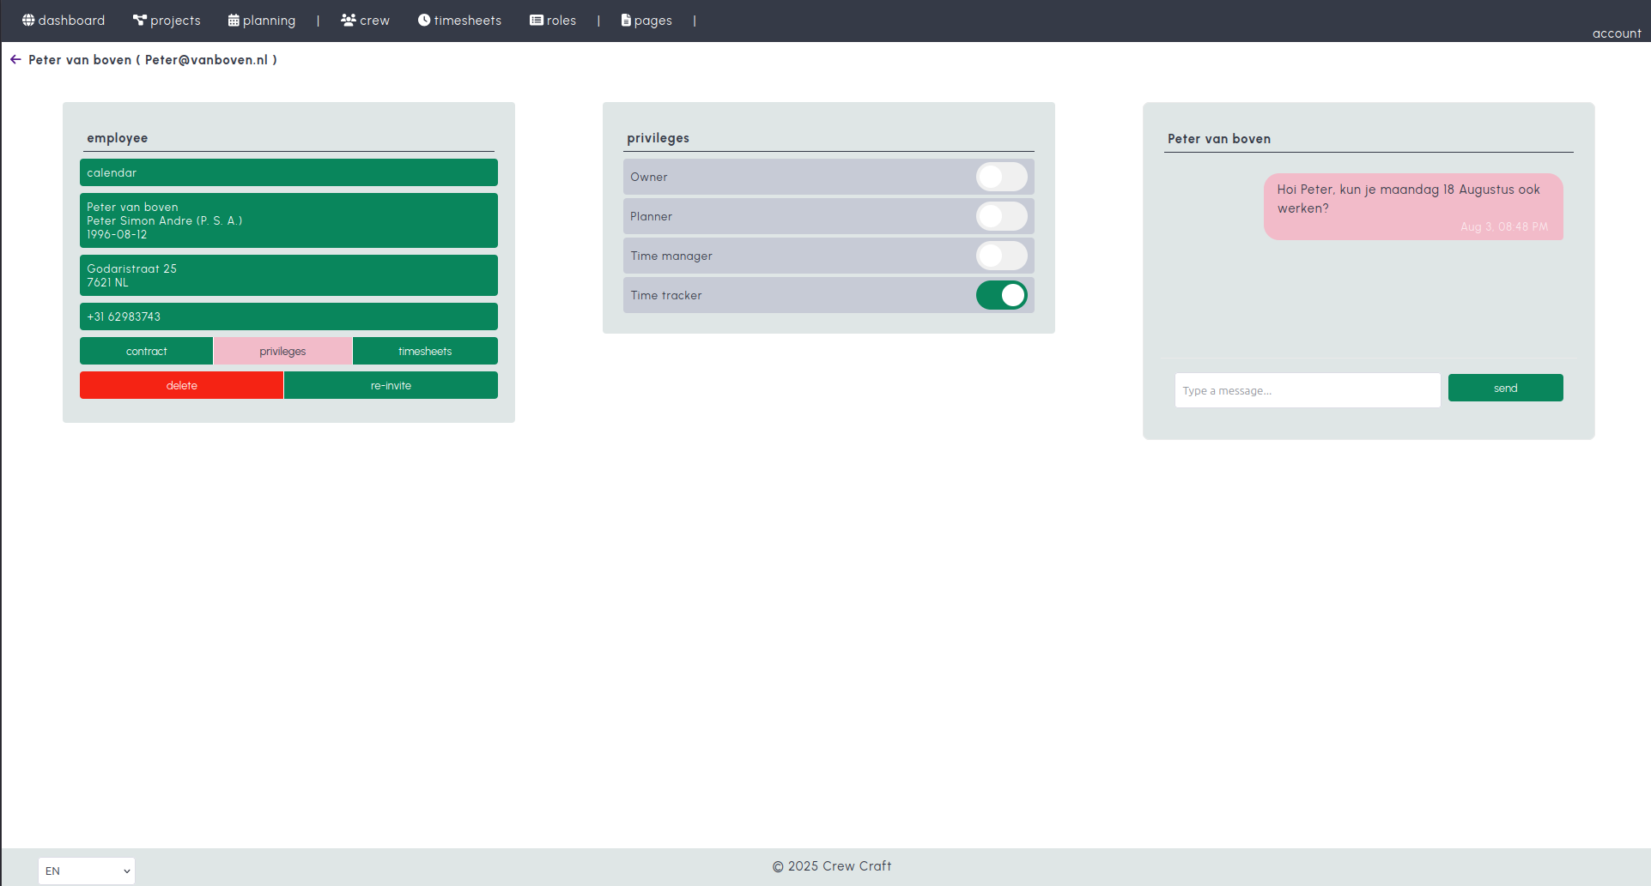Open the language selector showing EN
1651x886 pixels.
[86, 871]
